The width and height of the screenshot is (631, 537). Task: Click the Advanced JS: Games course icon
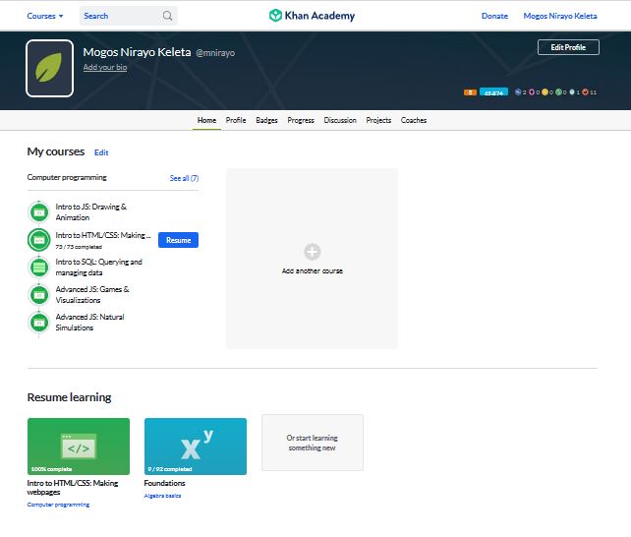[x=39, y=295]
